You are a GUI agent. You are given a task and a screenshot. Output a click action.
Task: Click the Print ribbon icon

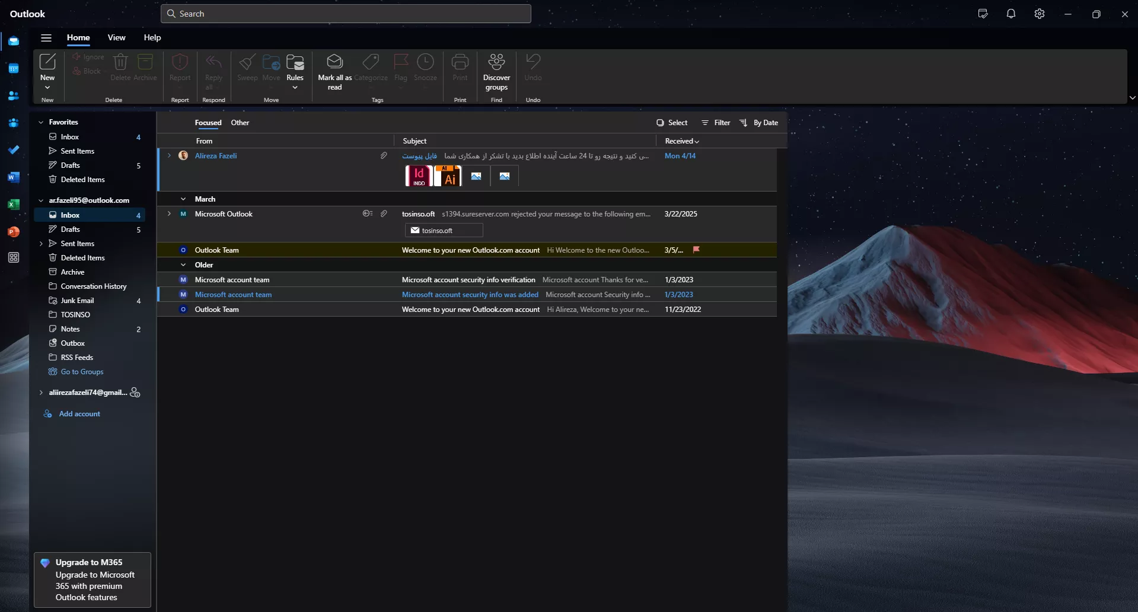coord(460,62)
